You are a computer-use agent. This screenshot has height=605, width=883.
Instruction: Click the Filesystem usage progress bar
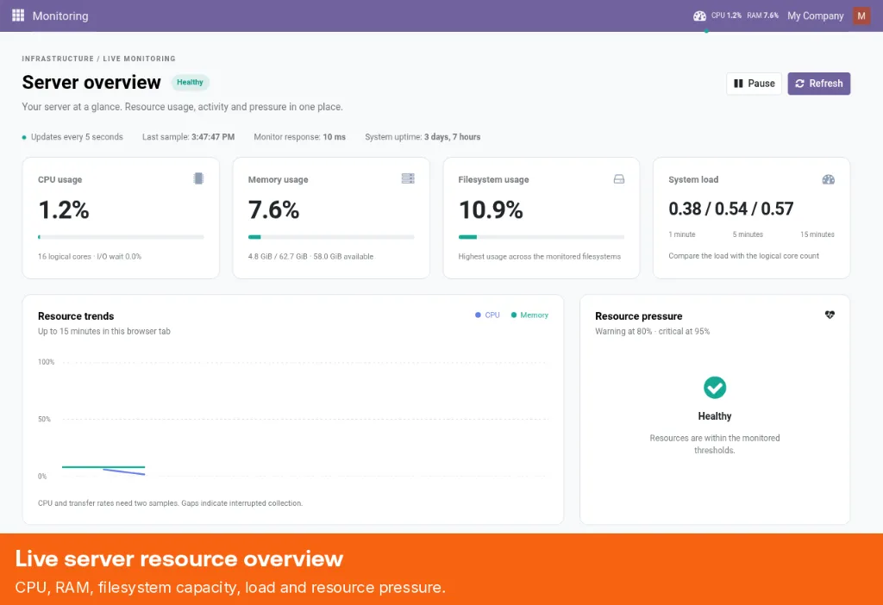pos(542,237)
